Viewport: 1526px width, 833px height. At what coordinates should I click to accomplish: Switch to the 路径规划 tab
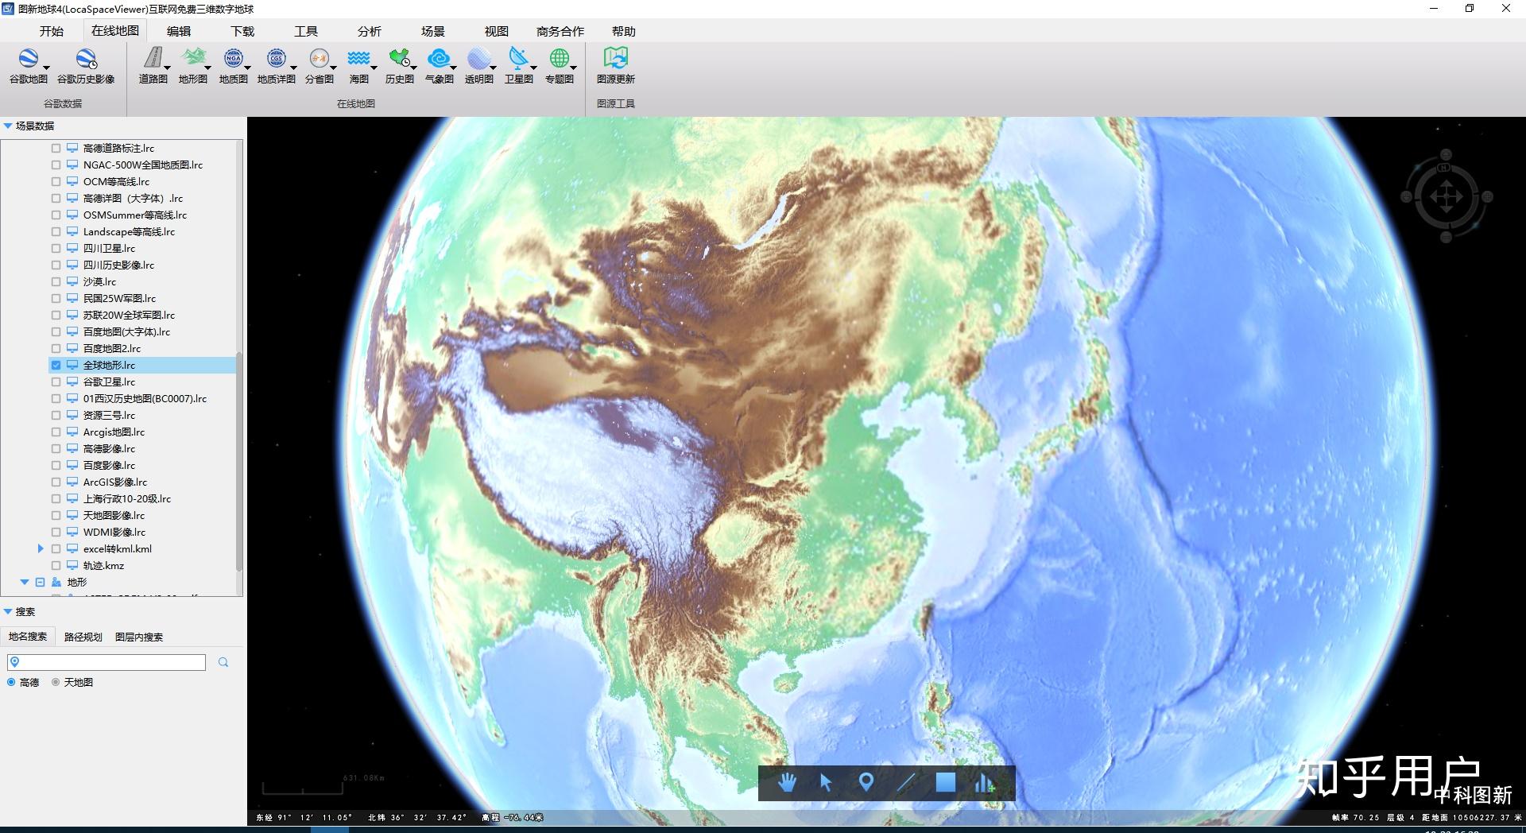83,637
